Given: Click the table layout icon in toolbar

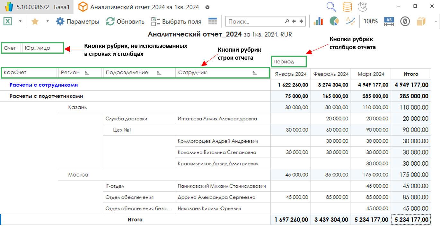Looking at the screenshot, I should point(213,22).
